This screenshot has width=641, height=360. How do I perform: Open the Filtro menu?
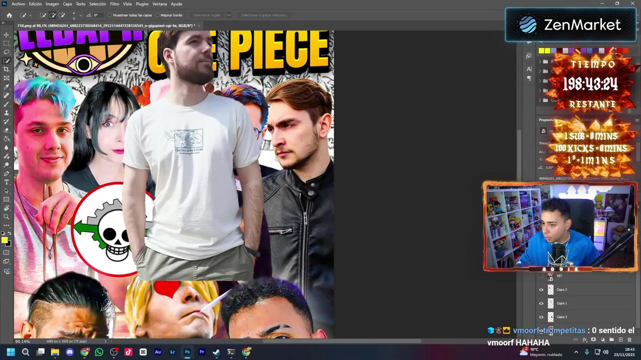(115, 3)
